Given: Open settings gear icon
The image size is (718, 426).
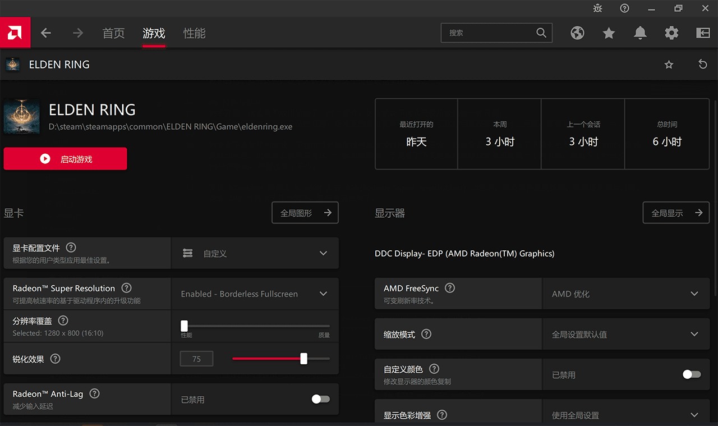Looking at the screenshot, I should coord(671,33).
